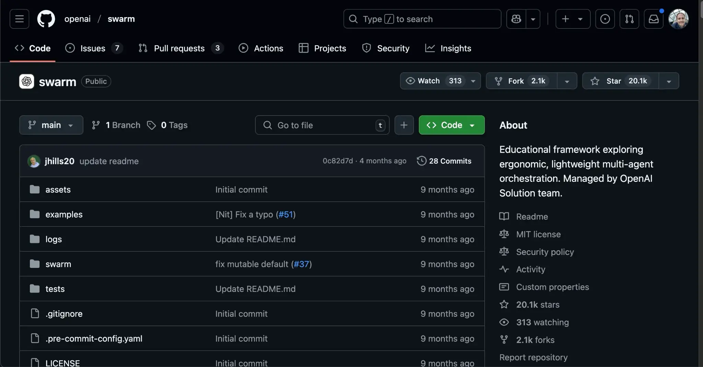Viewport: 703px width, 367px height.
Task: Expand the Watch options dropdown arrow
Action: coord(473,81)
